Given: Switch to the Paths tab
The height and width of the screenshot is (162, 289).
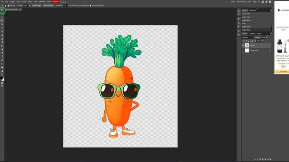Looking at the screenshot, I should 259,34.
